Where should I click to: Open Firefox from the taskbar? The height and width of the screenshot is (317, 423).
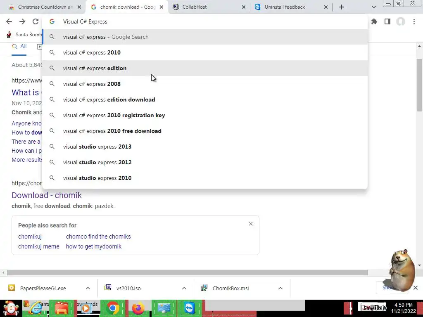click(138, 308)
